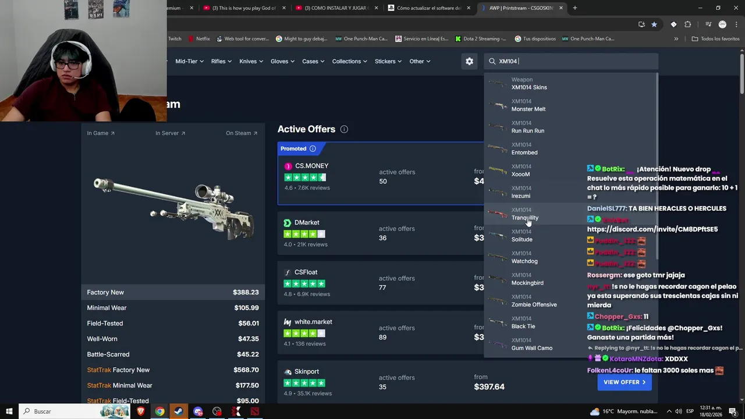Click the VIEW OFFER button
The width and height of the screenshot is (745, 419).
pyautogui.click(x=625, y=382)
